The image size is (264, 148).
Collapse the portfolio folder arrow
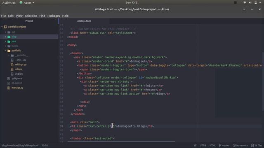[5, 51]
